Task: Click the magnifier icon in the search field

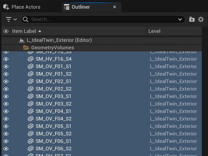Action: (x=26, y=19)
